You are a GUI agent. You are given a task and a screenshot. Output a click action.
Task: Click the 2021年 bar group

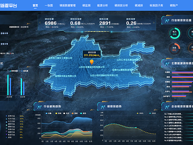click(23, 87)
